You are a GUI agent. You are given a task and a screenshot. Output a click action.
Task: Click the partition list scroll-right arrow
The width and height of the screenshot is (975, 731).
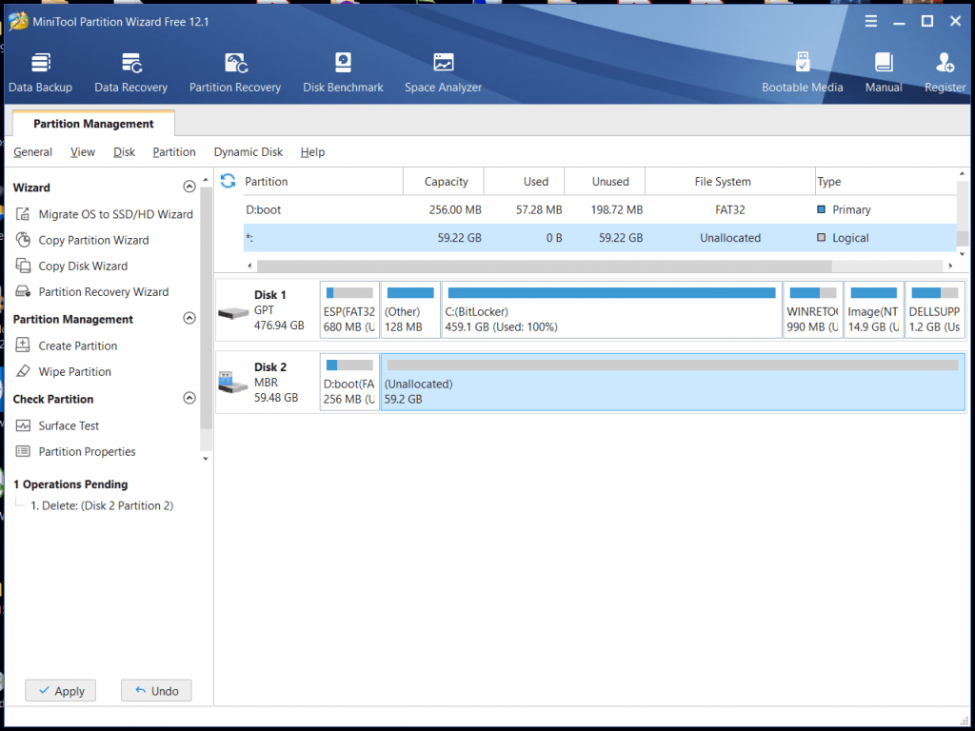[951, 267]
